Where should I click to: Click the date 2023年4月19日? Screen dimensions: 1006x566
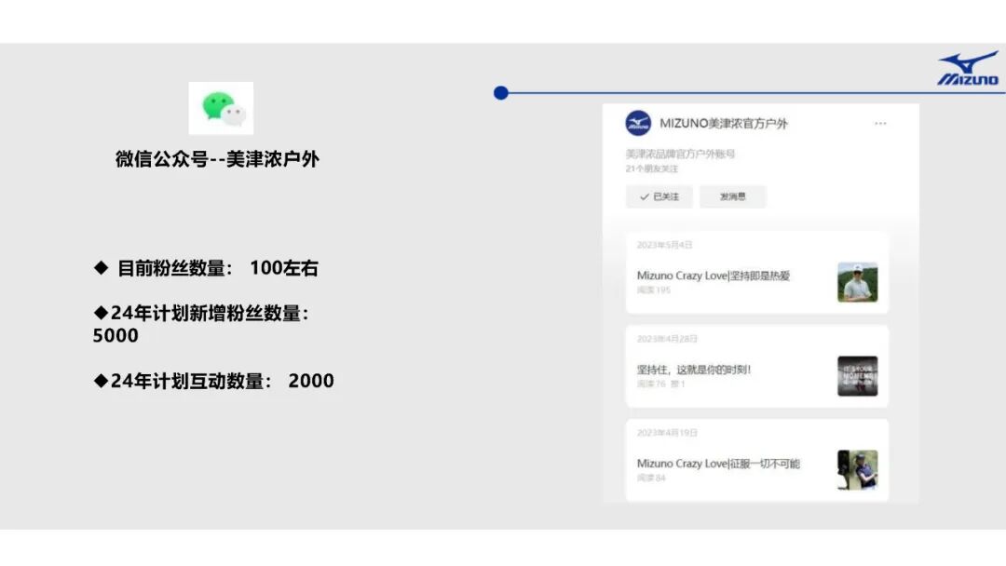[667, 433]
